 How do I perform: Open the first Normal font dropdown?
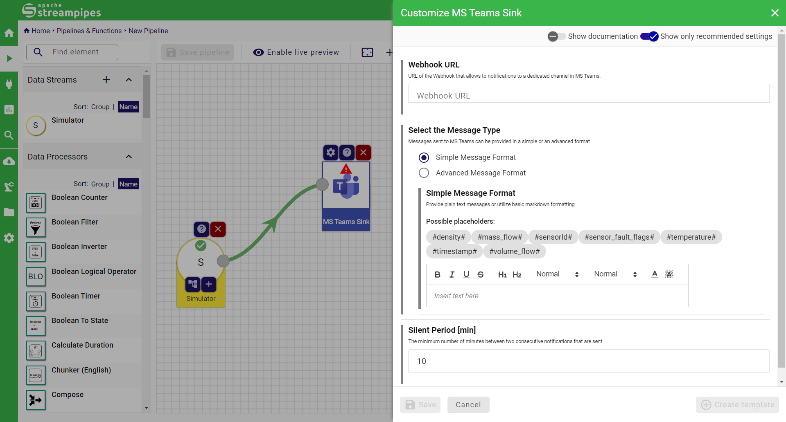[x=557, y=274]
